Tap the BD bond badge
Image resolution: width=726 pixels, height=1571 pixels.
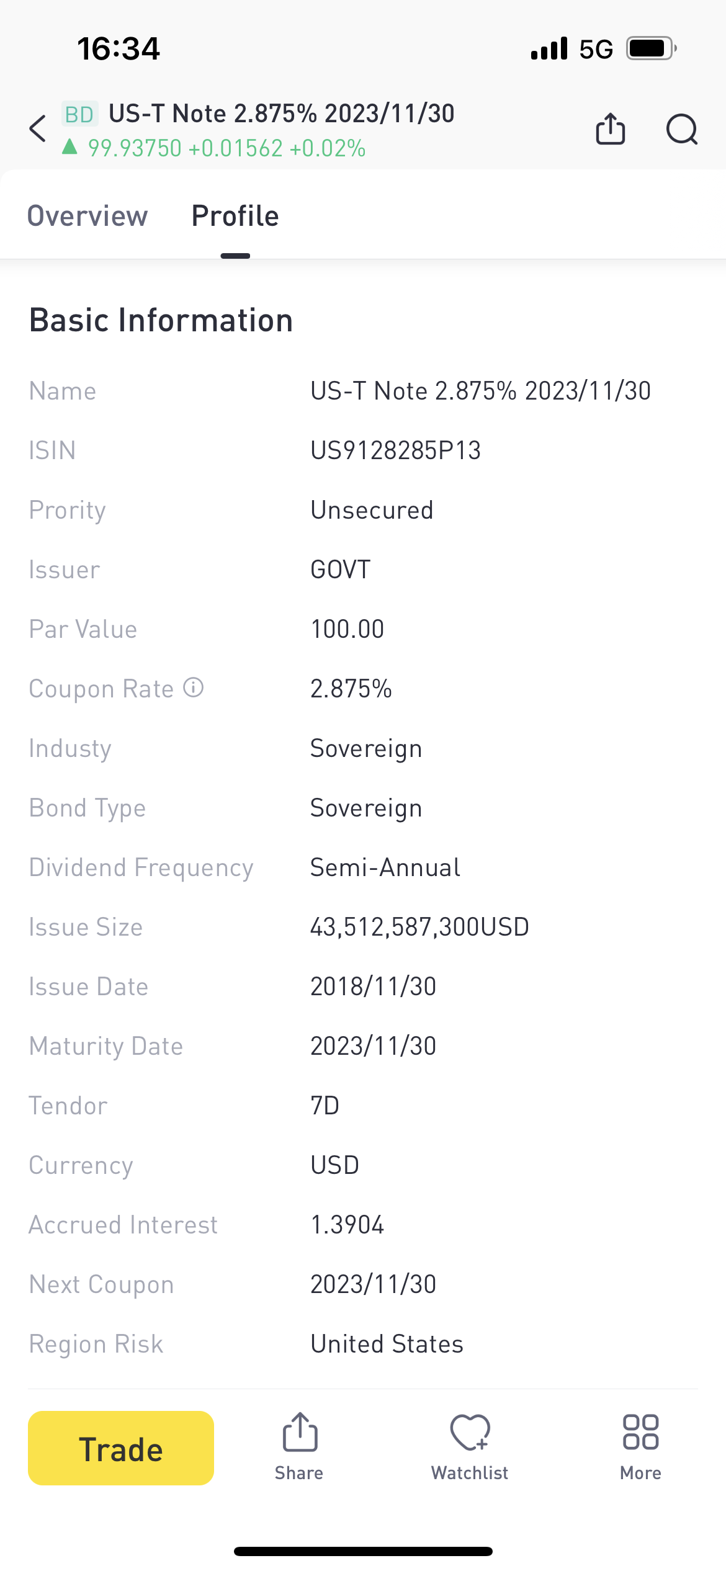[79, 114]
